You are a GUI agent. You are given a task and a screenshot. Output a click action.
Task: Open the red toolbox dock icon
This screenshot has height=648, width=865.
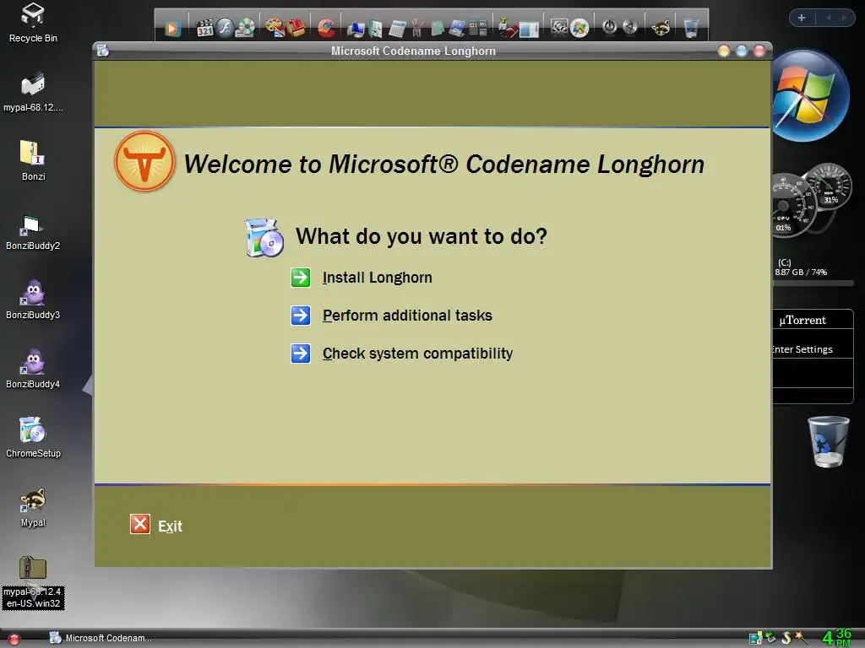[x=296, y=28]
